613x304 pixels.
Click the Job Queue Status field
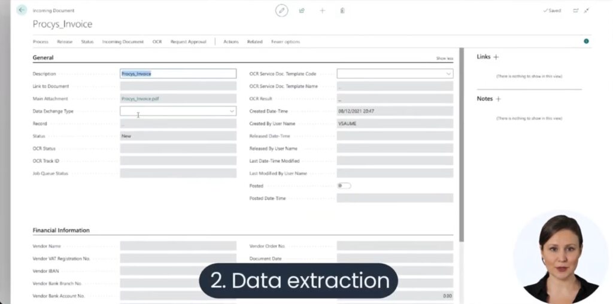tap(178, 173)
